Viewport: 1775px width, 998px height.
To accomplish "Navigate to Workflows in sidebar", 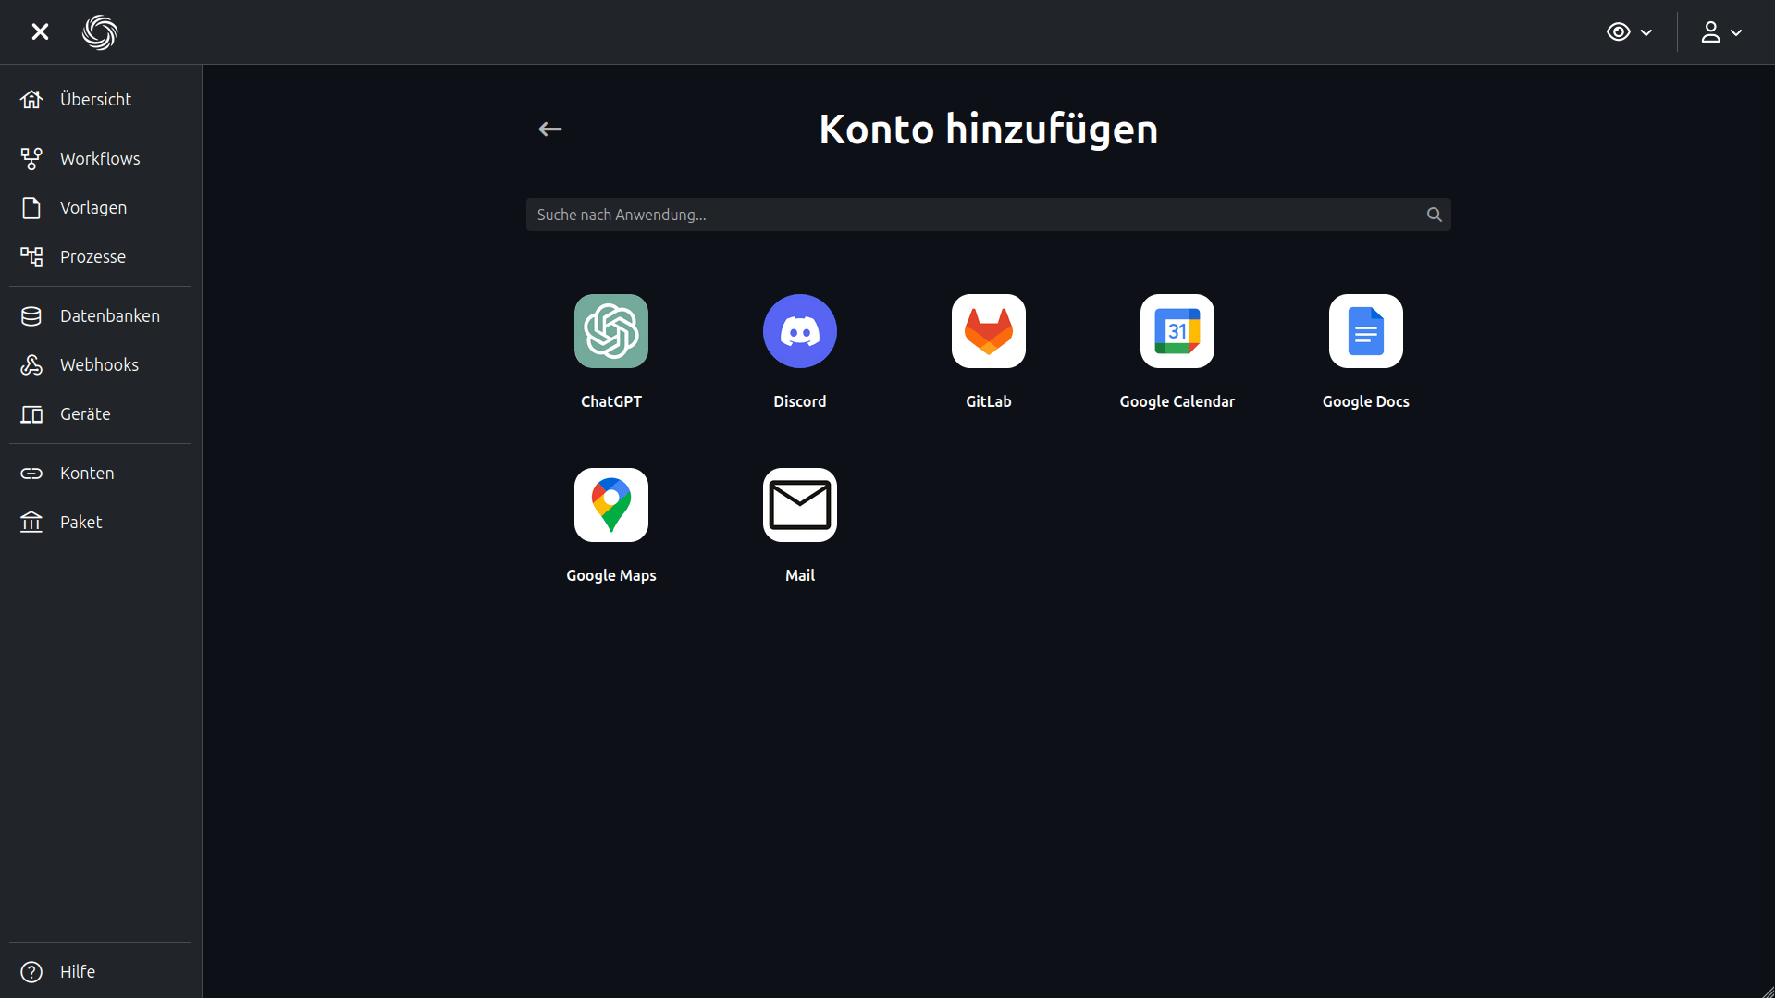I will click(100, 158).
